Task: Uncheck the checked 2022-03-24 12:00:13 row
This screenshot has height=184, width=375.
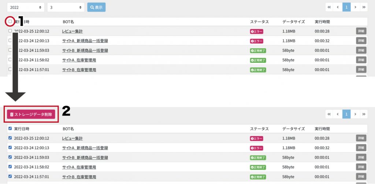Action: pos(10,147)
